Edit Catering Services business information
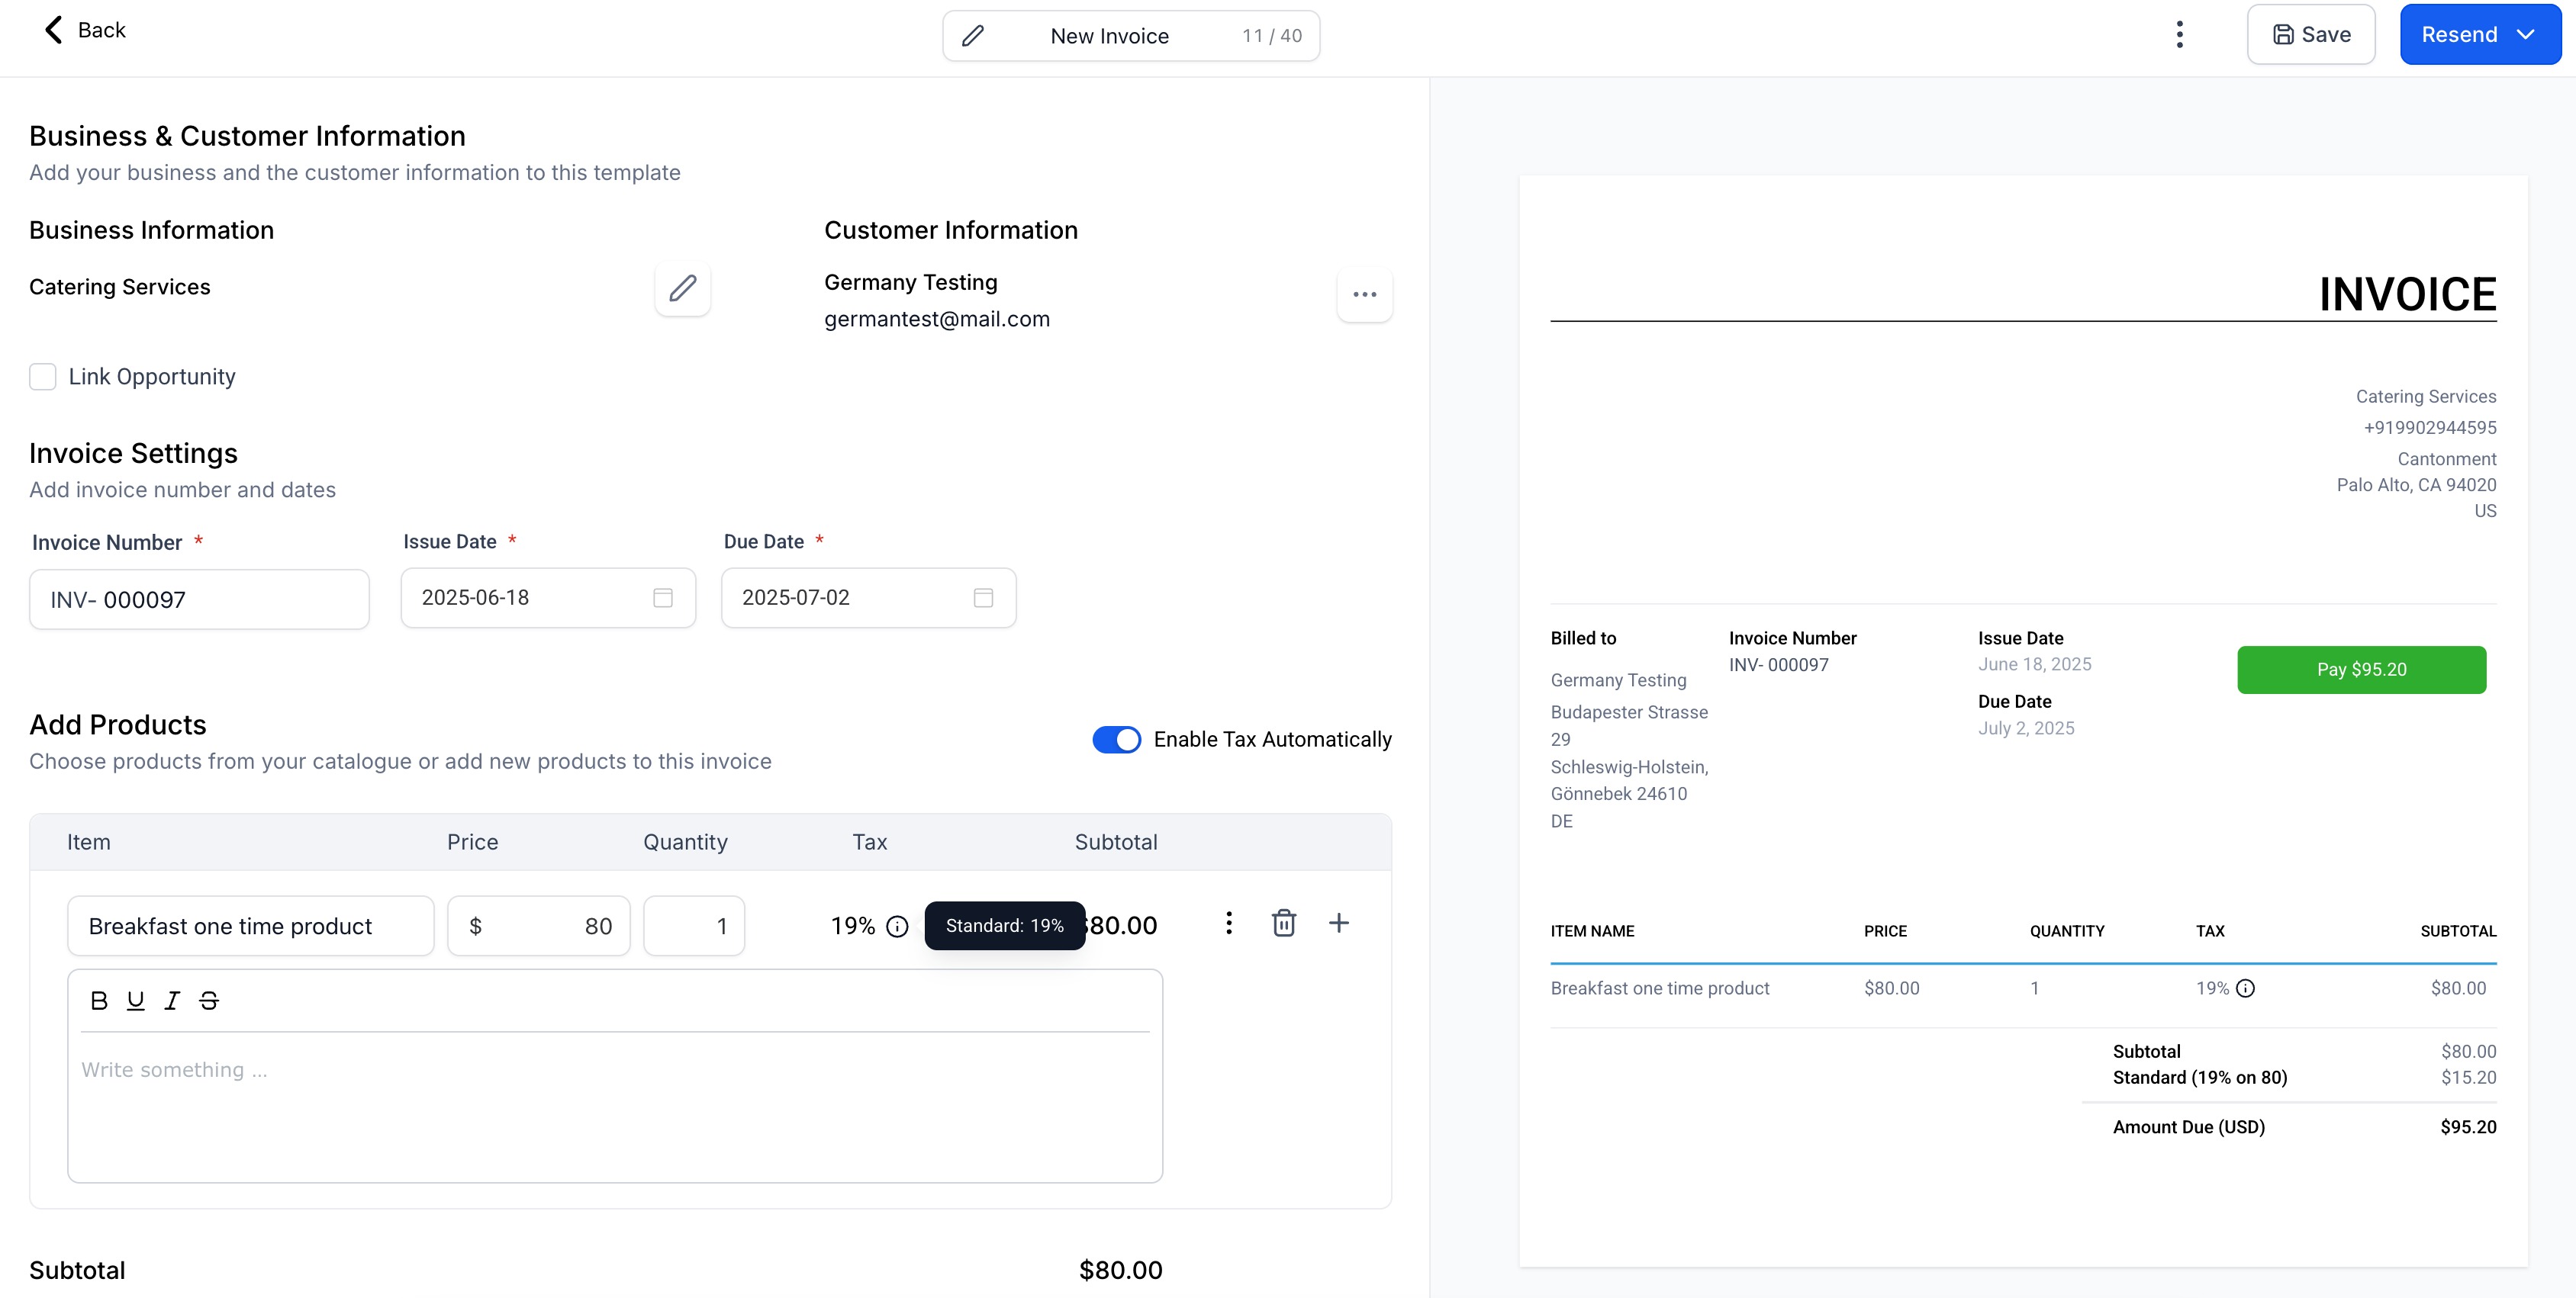The width and height of the screenshot is (2576, 1298). pos(682,289)
